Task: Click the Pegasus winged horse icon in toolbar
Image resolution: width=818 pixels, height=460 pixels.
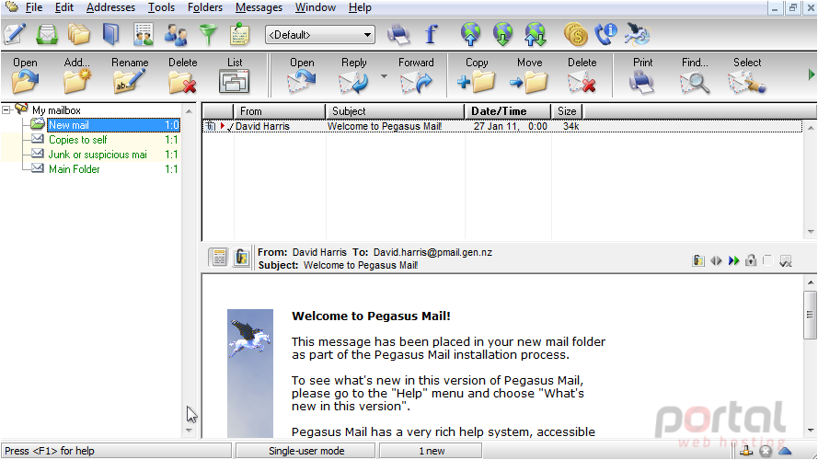Action: (638, 34)
